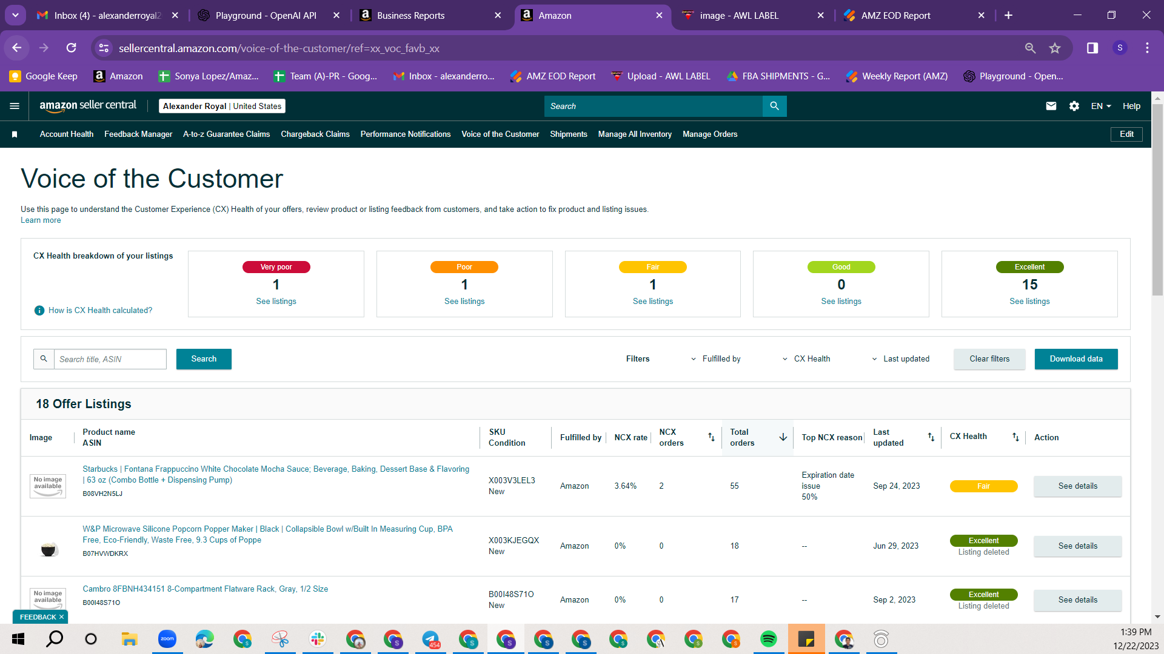Click Windows Start button
1164x654 pixels.
pyautogui.click(x=18, y=639)
